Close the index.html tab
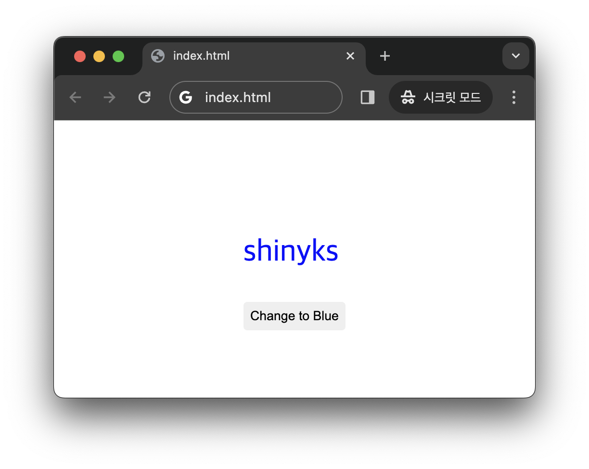589x469 pixels. pos(350,56)
